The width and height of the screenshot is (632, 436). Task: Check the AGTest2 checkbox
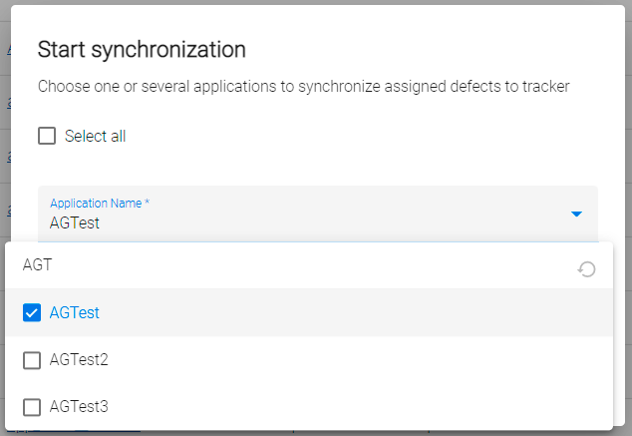pyautogui.click(x=32, y=360)
